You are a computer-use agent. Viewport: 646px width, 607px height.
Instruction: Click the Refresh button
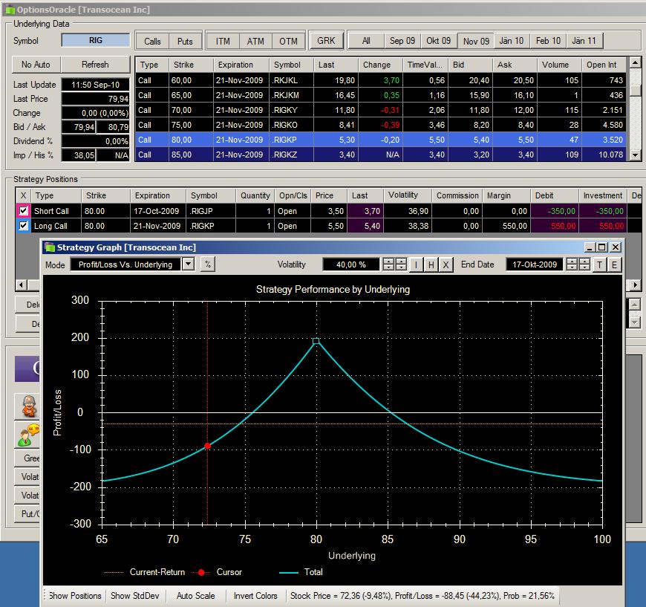(95, 65)
